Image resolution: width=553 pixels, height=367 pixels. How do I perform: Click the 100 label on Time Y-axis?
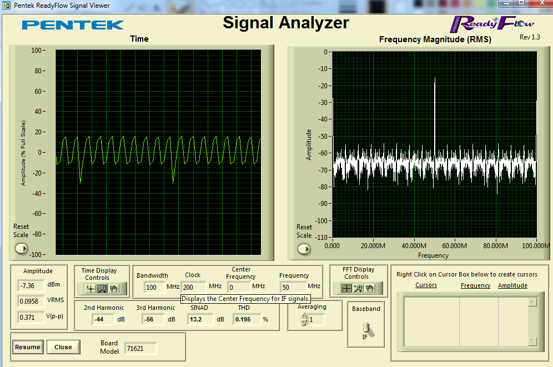coord(36,51)
